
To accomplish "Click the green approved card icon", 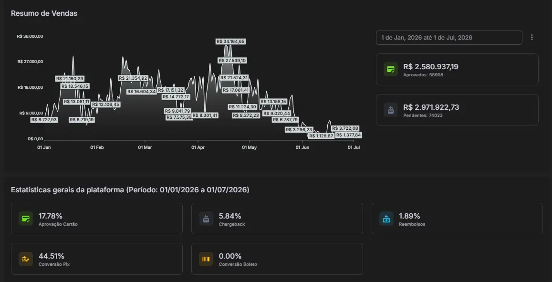I will click(x=391, y=69).
